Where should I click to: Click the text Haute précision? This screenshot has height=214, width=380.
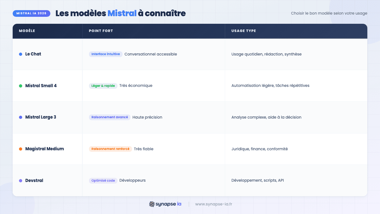coord(147,117)
